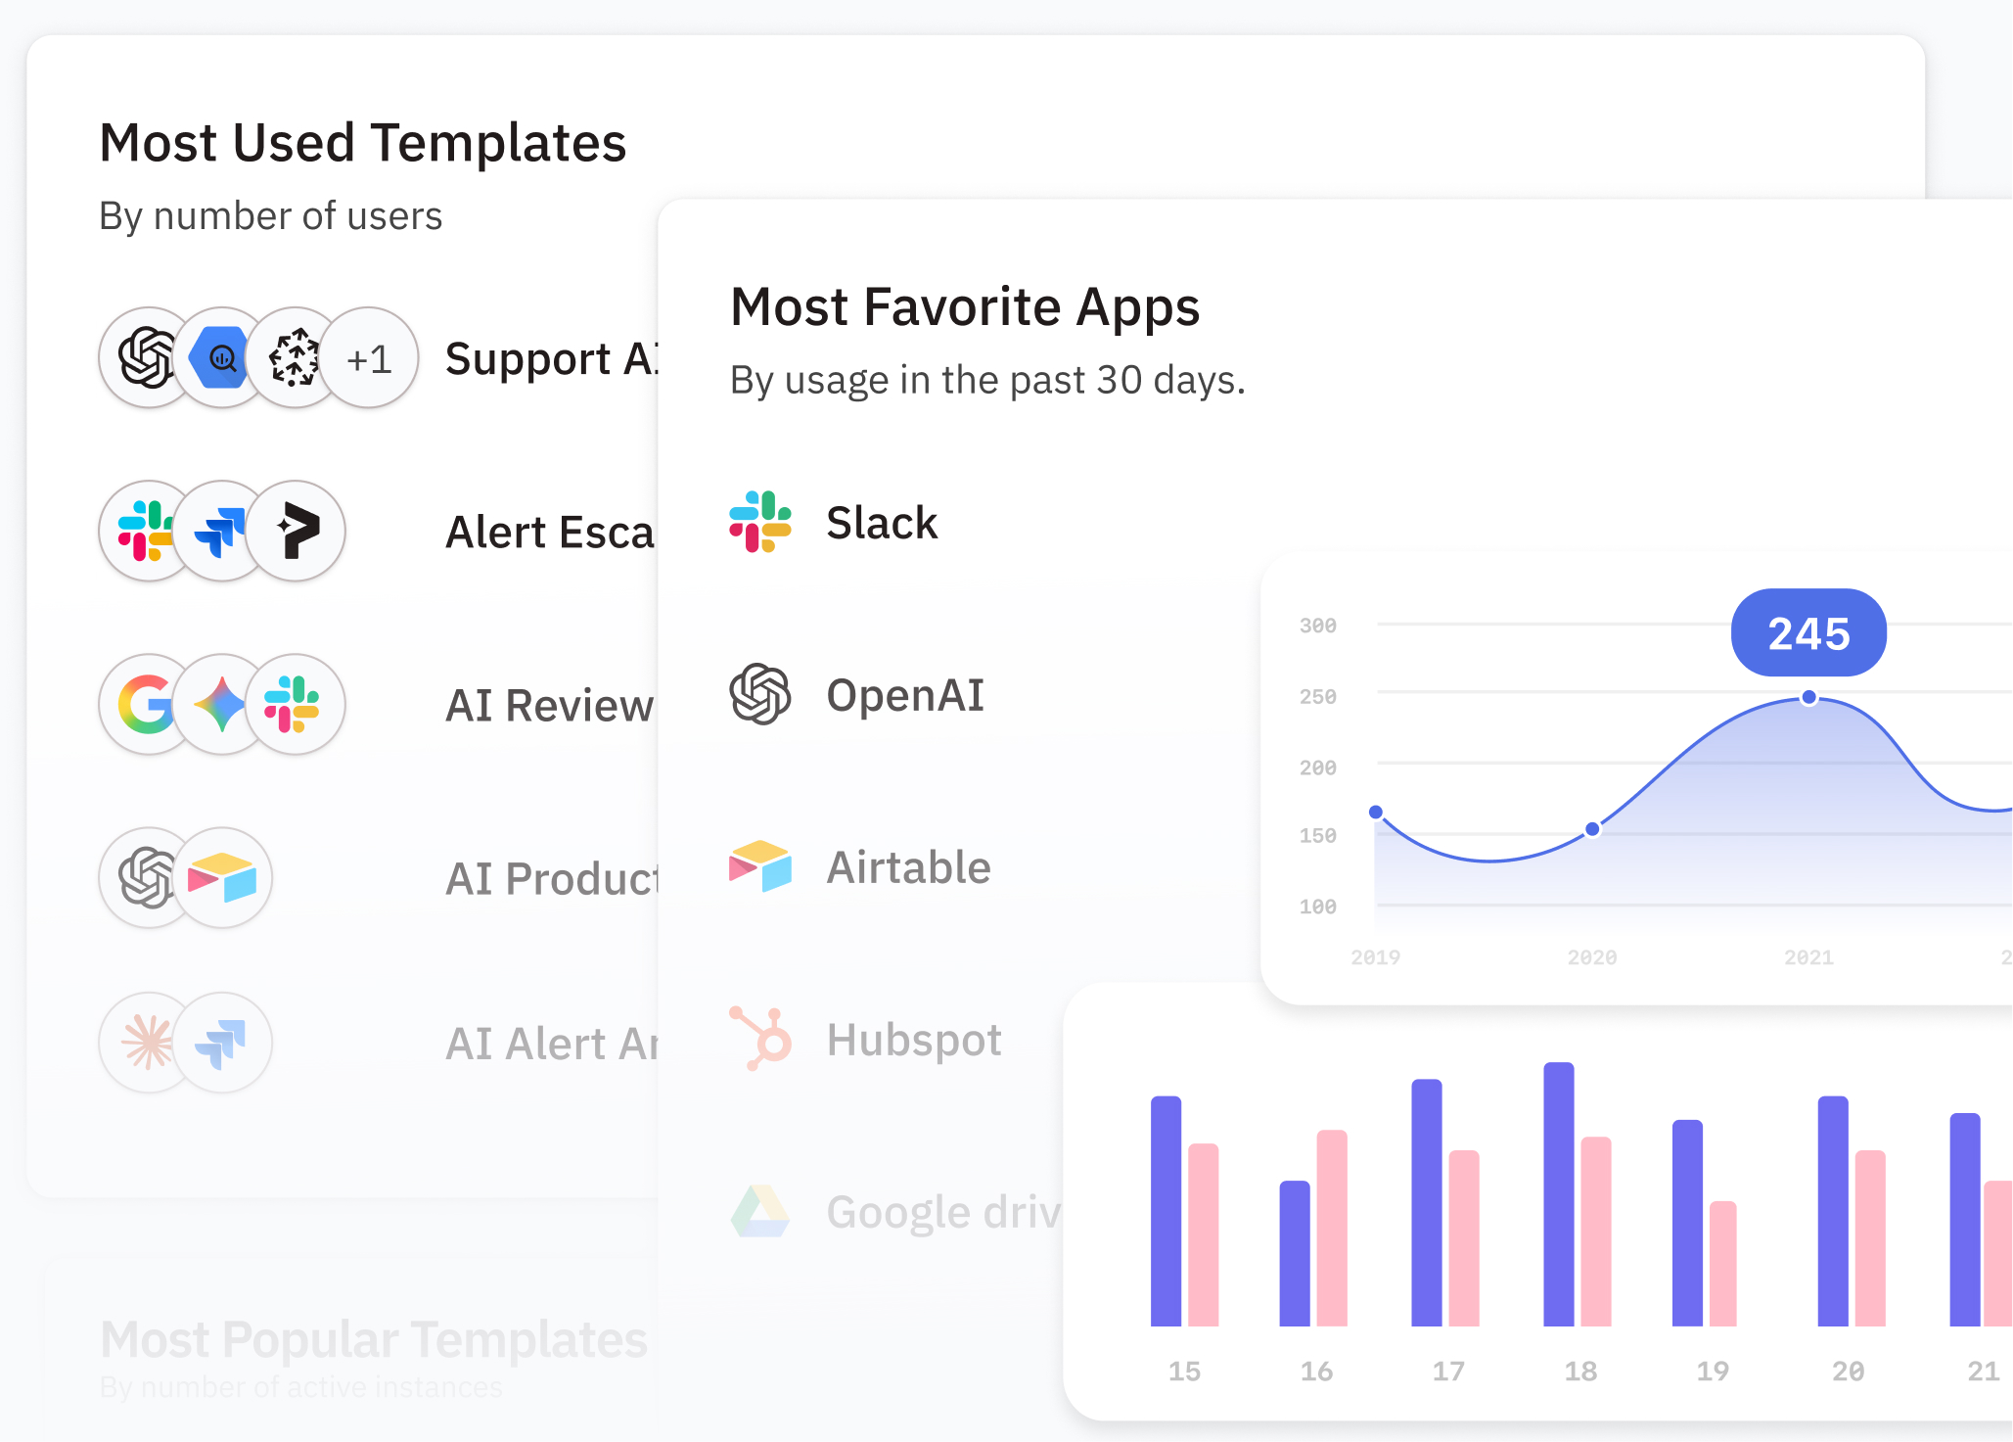
Task: Click the Claude starburst icon in AI Alert row
Action: pyautogui.click(x=147, y=1042)
